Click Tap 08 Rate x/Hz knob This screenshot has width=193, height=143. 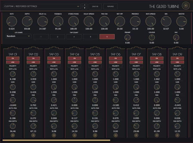click(x=157, y=74)
